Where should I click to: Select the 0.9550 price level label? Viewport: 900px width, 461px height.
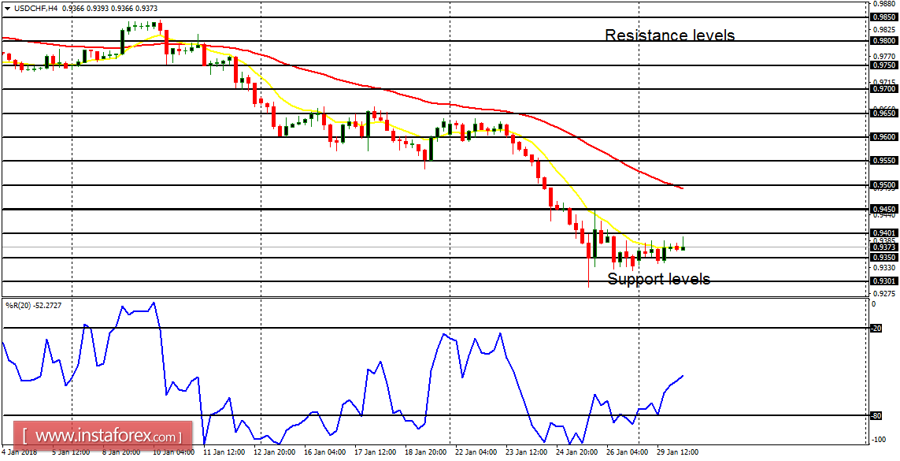(883, 161)
